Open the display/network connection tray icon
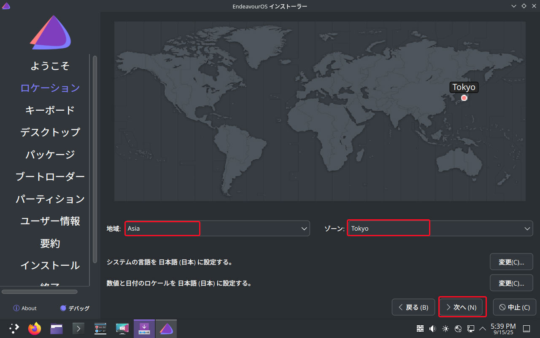 coord(471,329)
